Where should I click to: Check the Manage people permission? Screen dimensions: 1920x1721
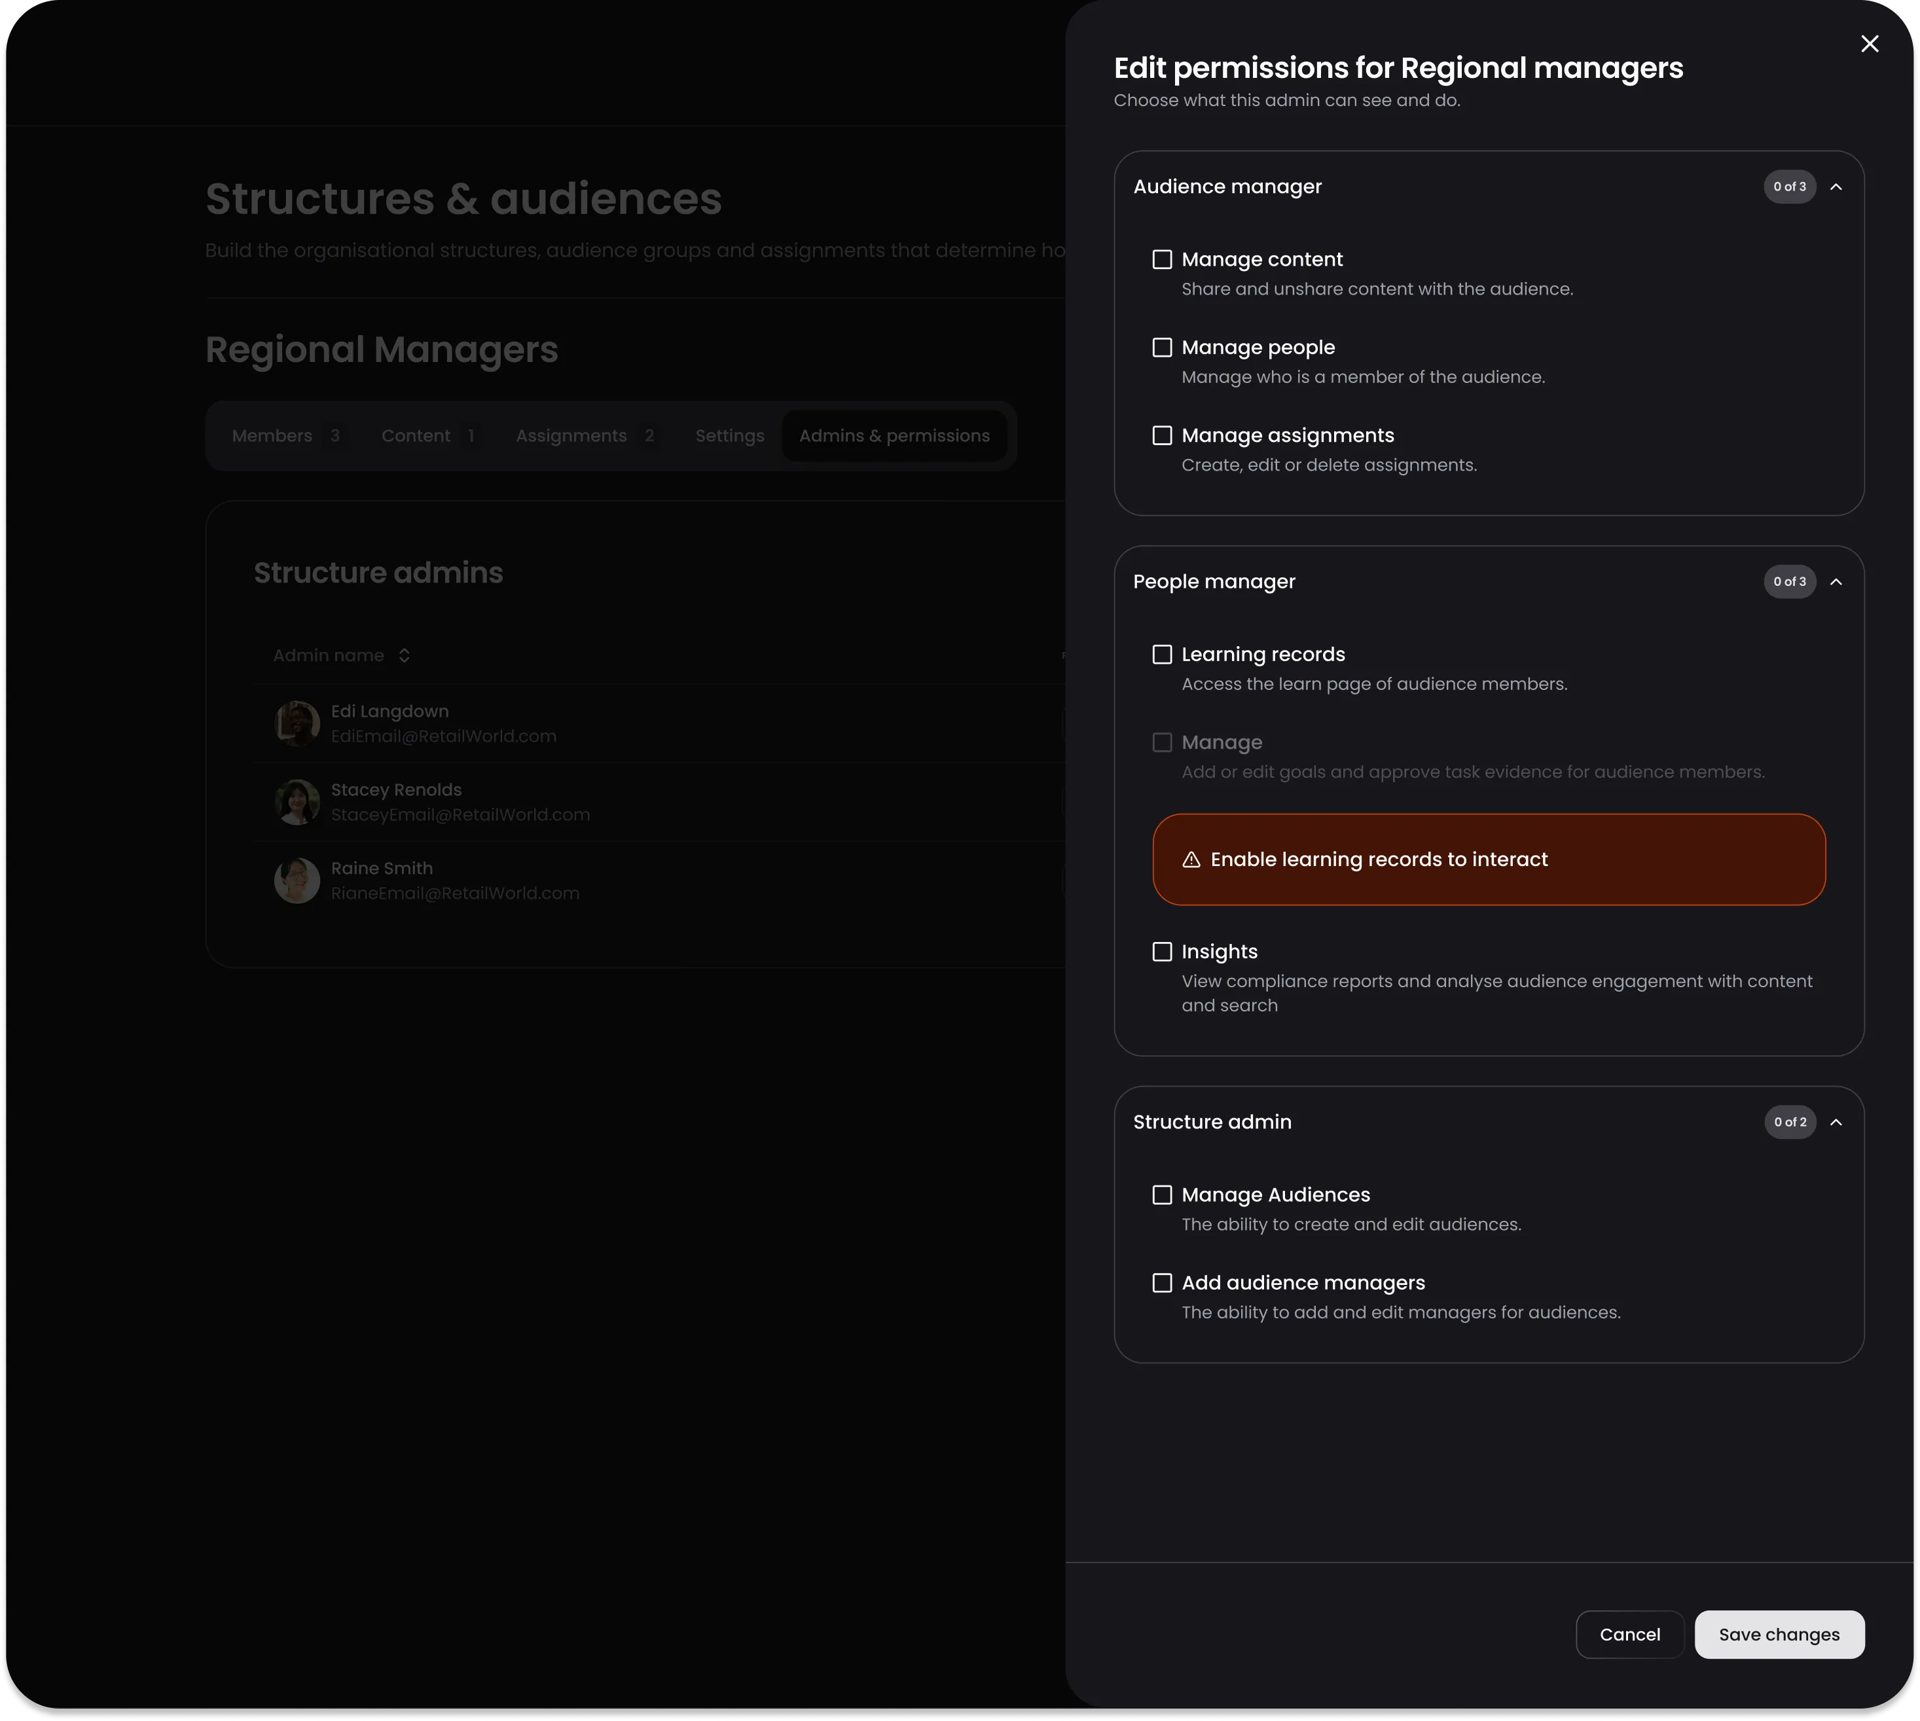tap(1162, 348)
